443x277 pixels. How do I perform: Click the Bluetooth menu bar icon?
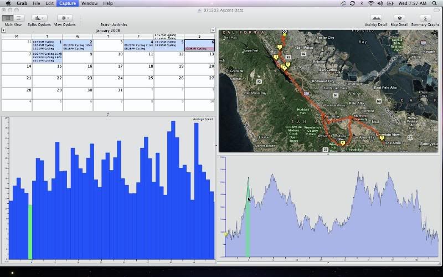tap(362, 3)
